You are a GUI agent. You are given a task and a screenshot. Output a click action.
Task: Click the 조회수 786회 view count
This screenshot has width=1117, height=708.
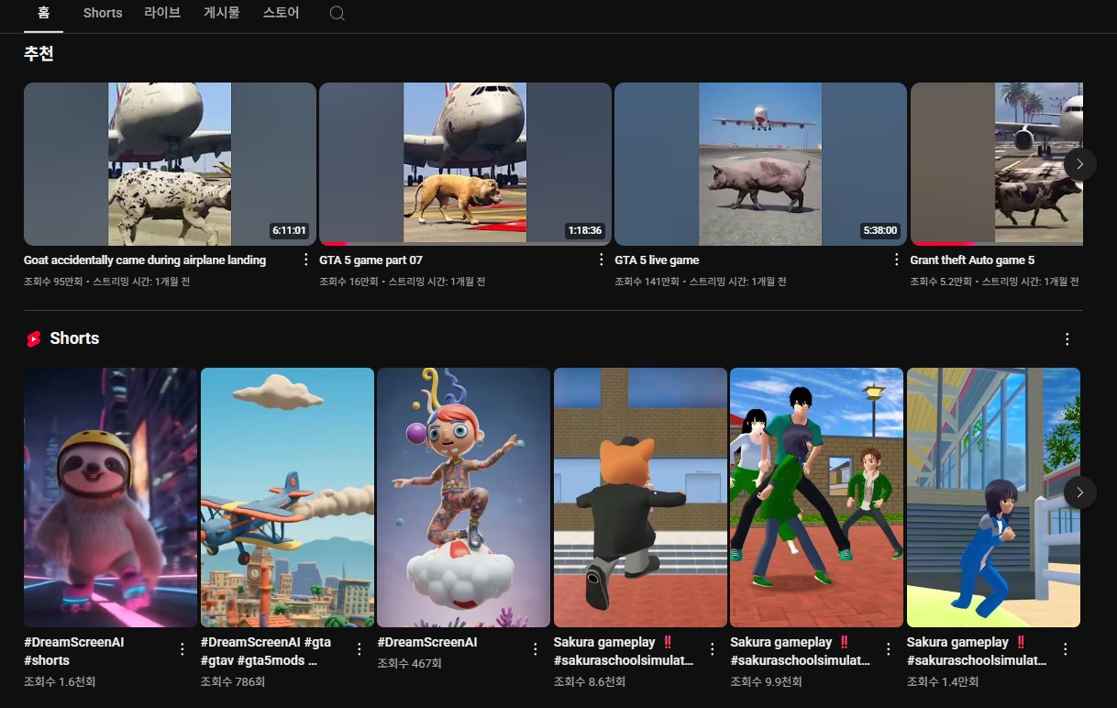[233, 682]
